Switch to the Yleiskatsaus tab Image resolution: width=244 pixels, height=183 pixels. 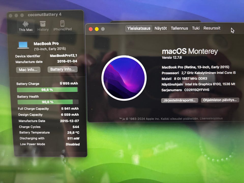point(139,28)
